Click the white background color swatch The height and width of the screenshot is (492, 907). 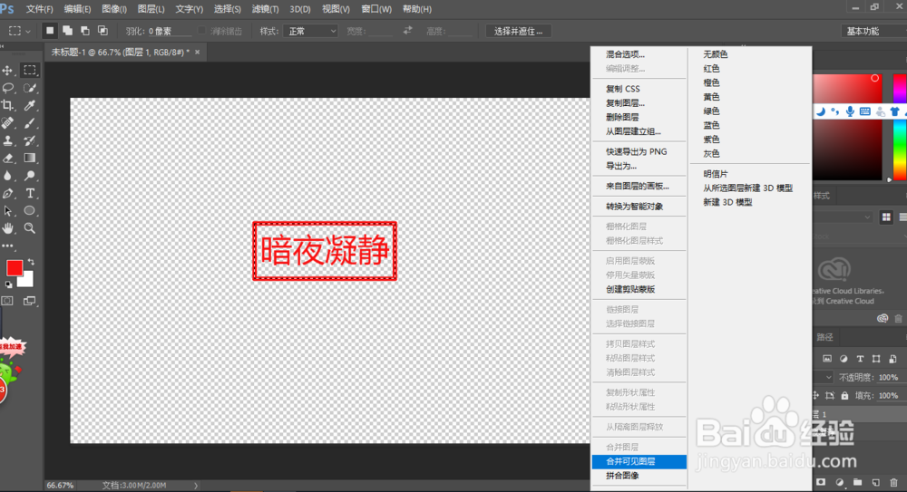(x=26, y=281)
